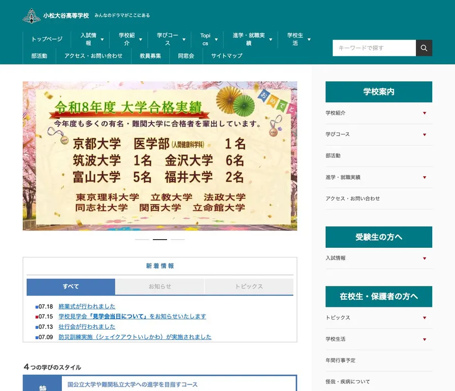Open Topics in the top navigation
455x391 pixels.
tap(205, 39)
